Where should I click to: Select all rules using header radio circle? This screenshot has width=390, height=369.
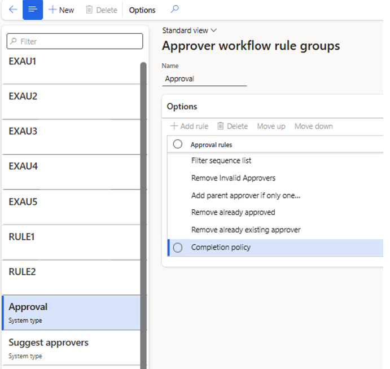click(x=178, y=144)
